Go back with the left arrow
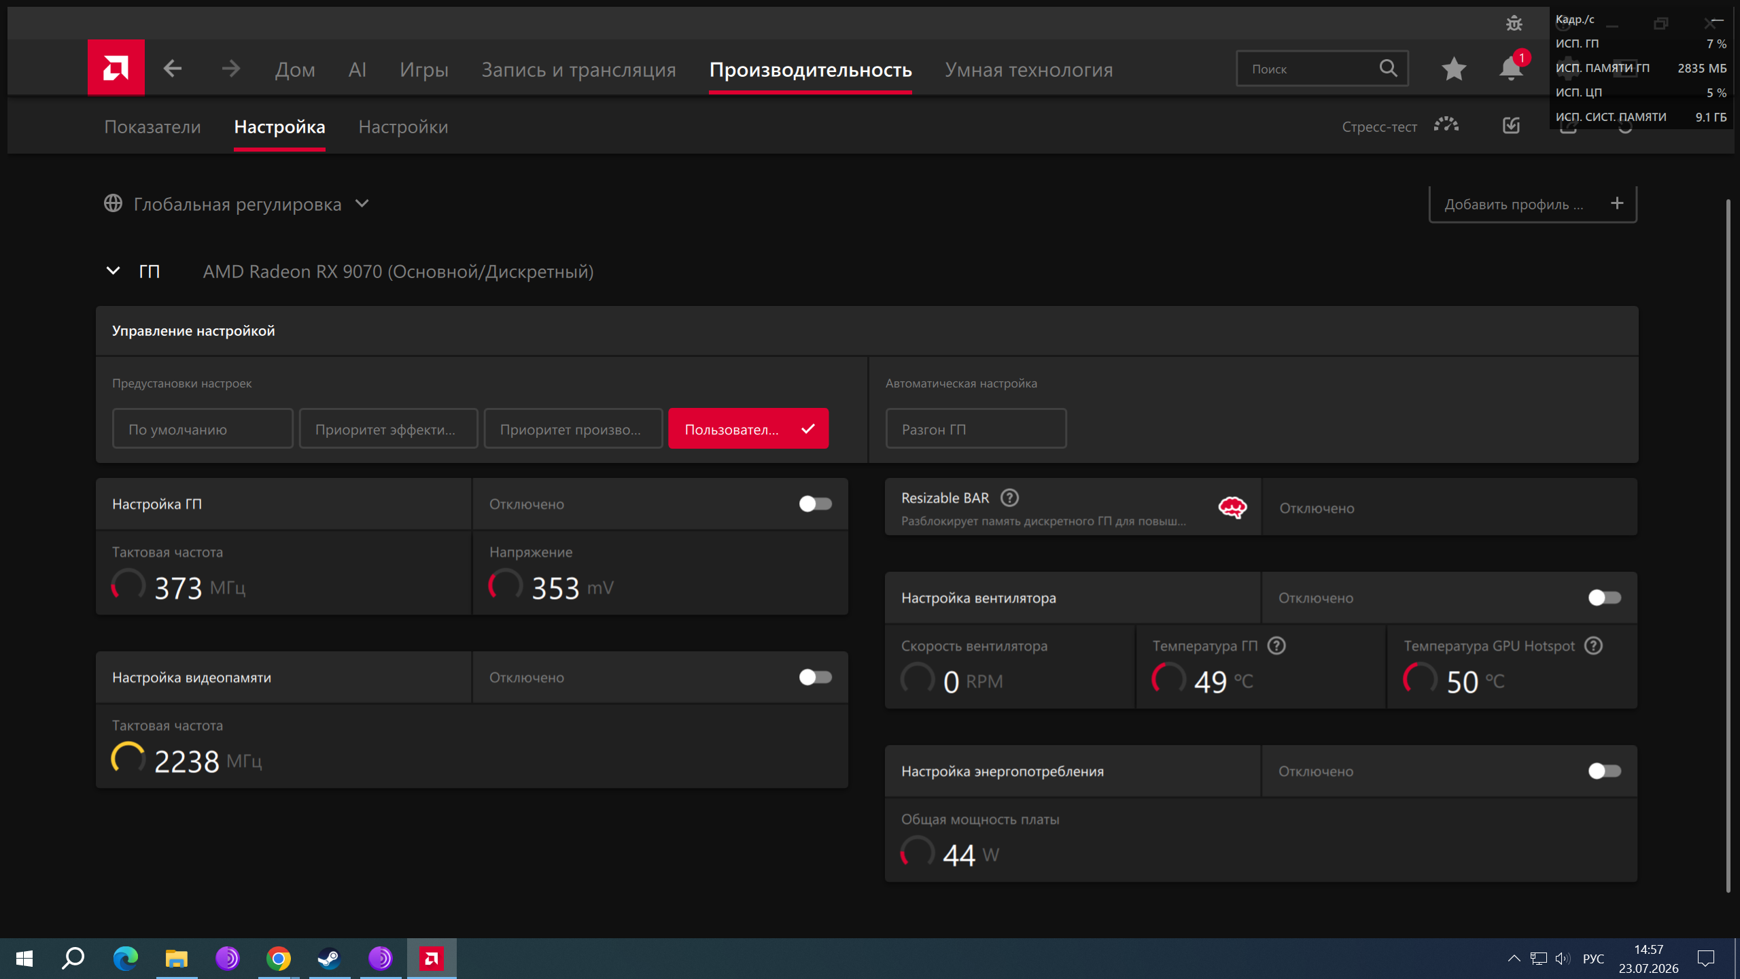Viewport: 1740px width, 979px height. (x=173, y=69)
